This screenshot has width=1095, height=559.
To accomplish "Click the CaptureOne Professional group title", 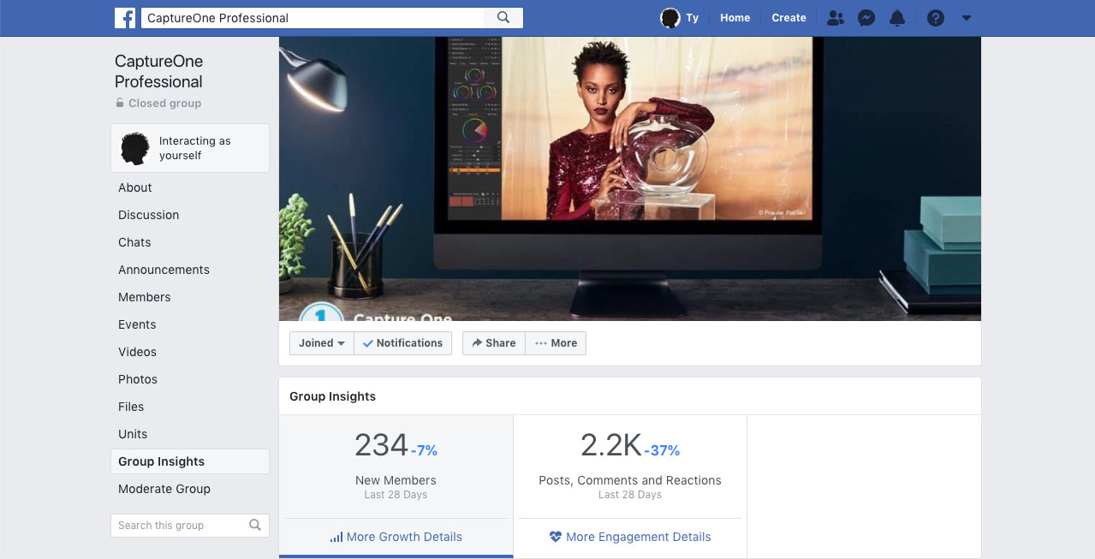I will (x=159, y=72).
